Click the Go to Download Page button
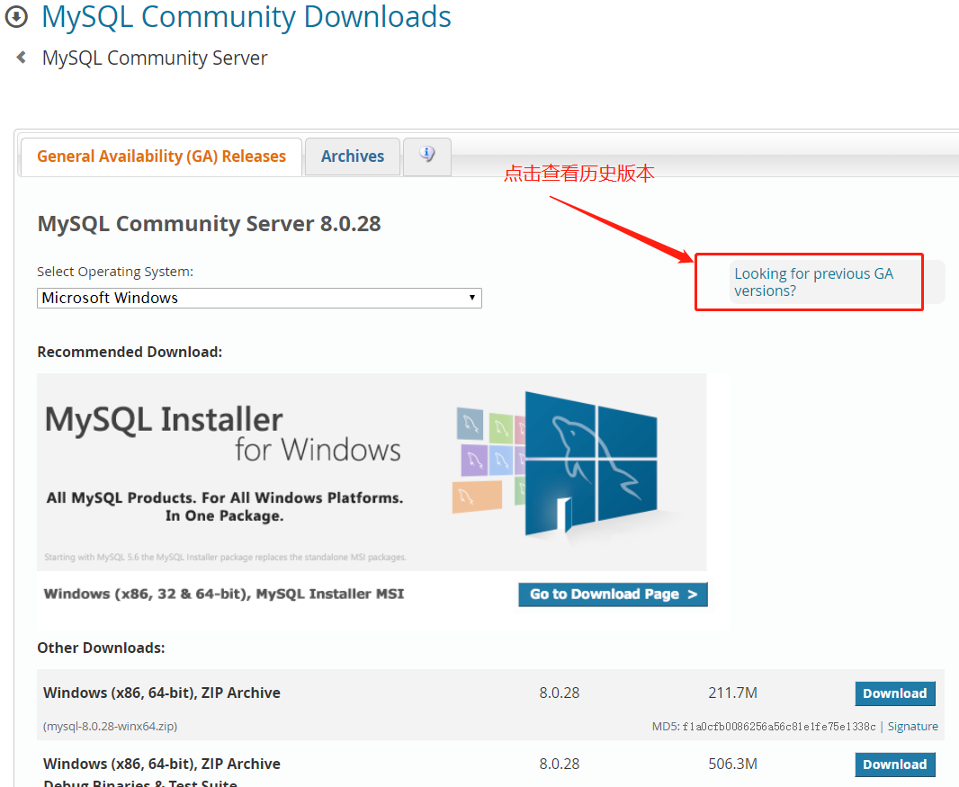The width and height of the screenshot is (959, 787). pyautogui.click(x=613, y=594)
